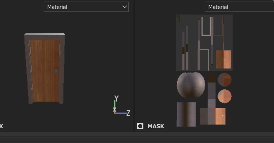274x143 pixels.
Task: Pick the orange circular UV island
Action: click(x=224, y=96)
